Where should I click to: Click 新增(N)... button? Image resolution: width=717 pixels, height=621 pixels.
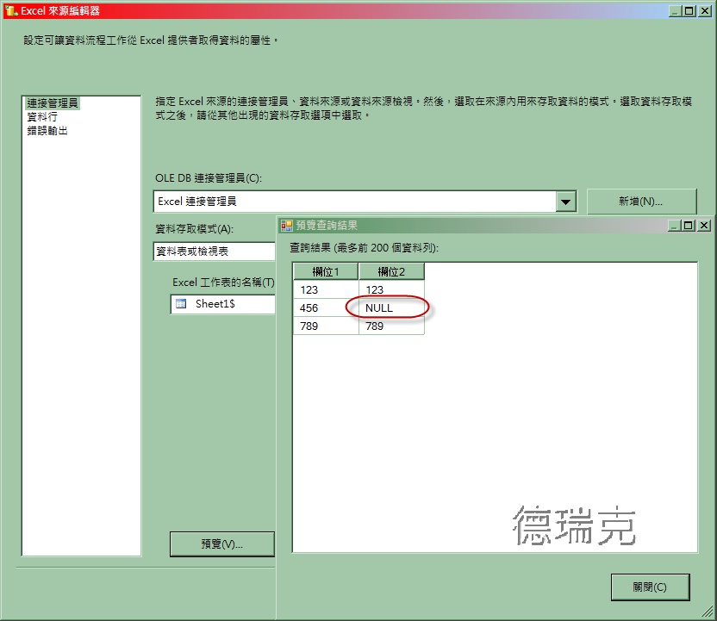[x=641, y=201]
